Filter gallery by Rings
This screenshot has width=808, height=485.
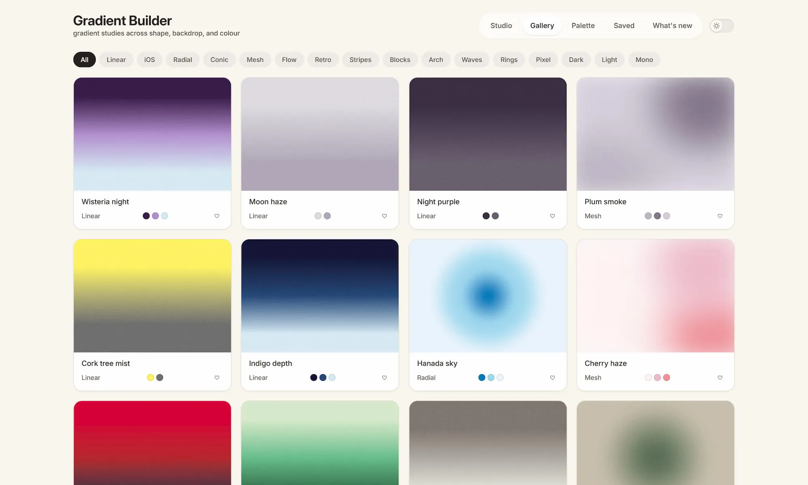pyautogui.click(x=509, y=60)
